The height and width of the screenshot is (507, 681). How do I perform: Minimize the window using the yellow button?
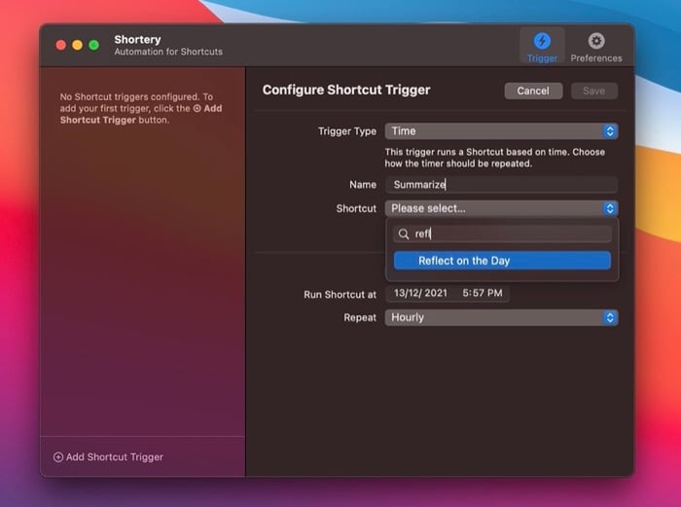[x=77, y=45]
